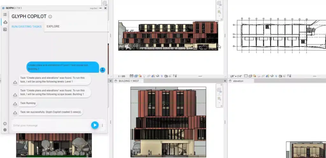Select the BUILDING 1 WEST view tab
Image resolution: width=326 pixels, height=158 pixels.
pyautogui.click(x=129, y=81)
